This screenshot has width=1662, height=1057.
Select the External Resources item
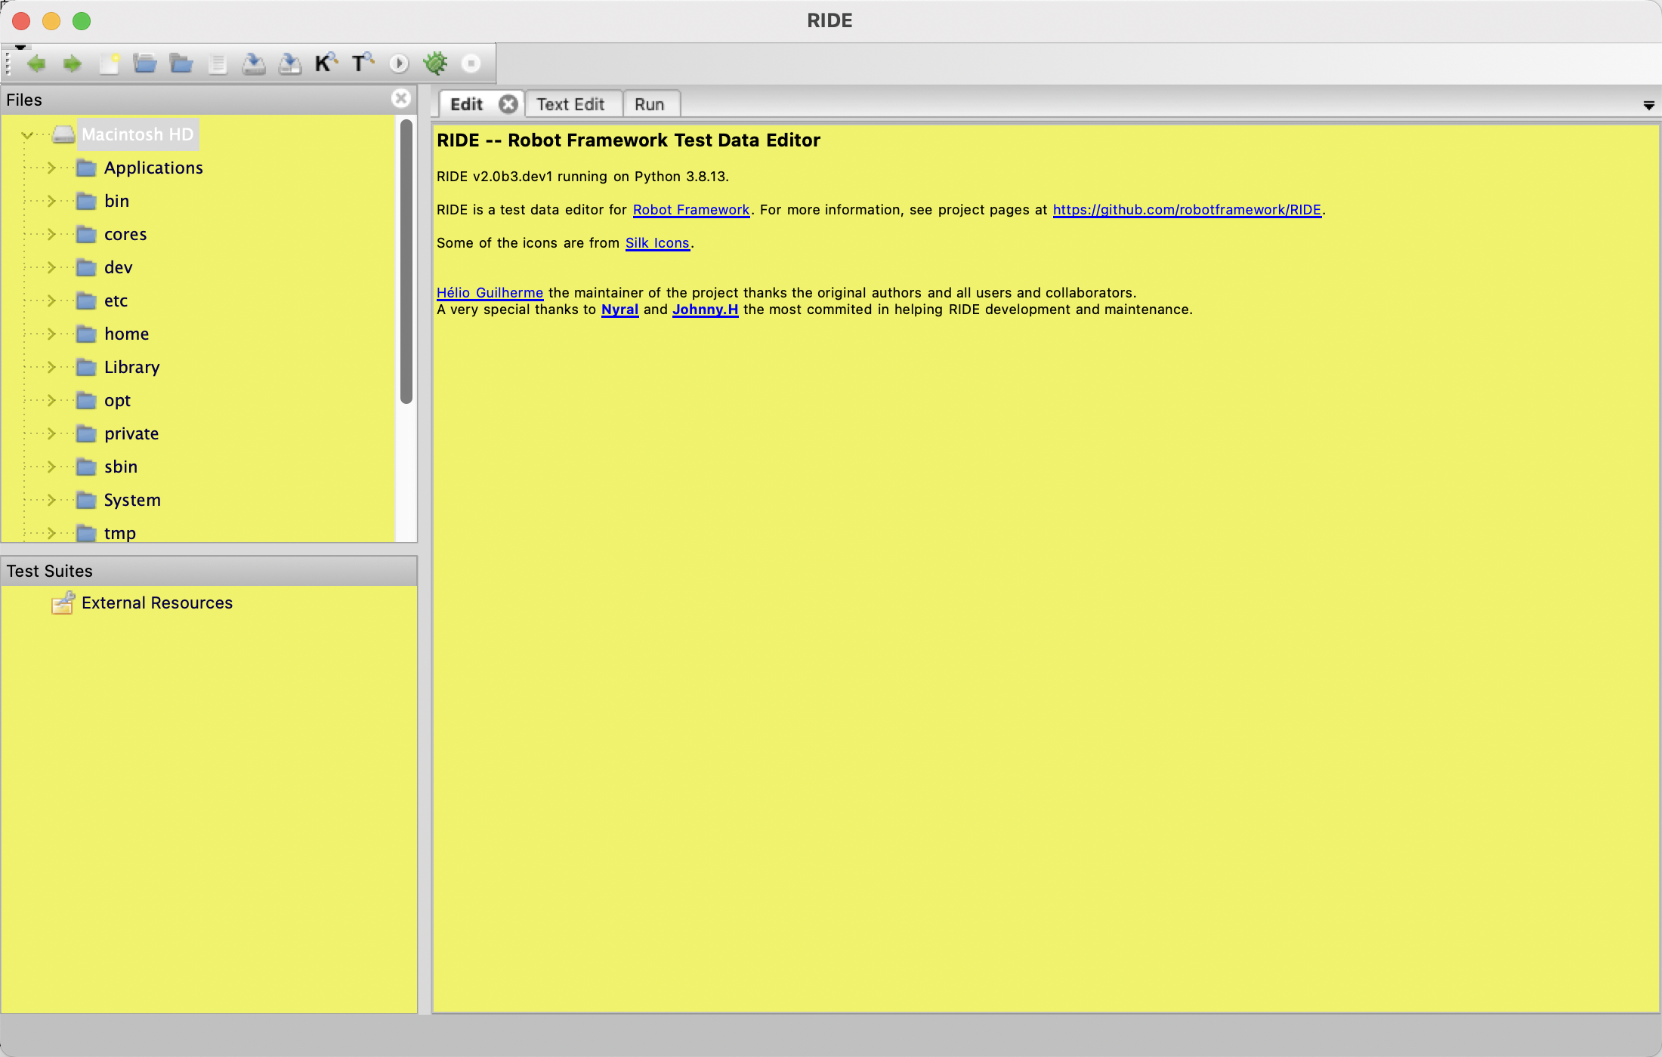157,602
